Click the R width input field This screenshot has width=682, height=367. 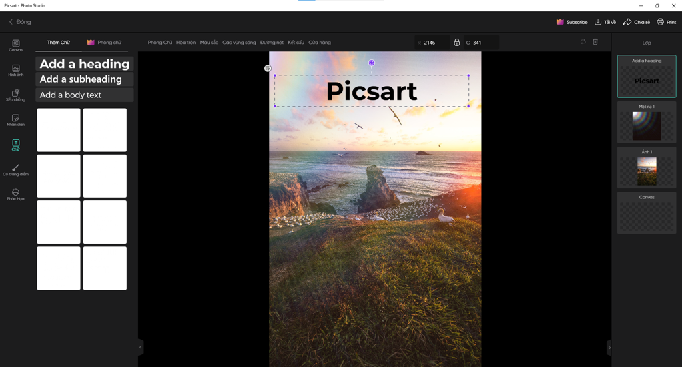432,43
